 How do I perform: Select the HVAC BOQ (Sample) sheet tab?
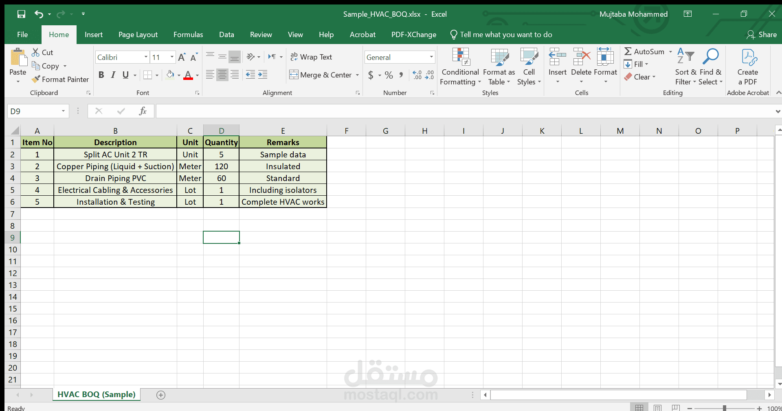[97, 394]
